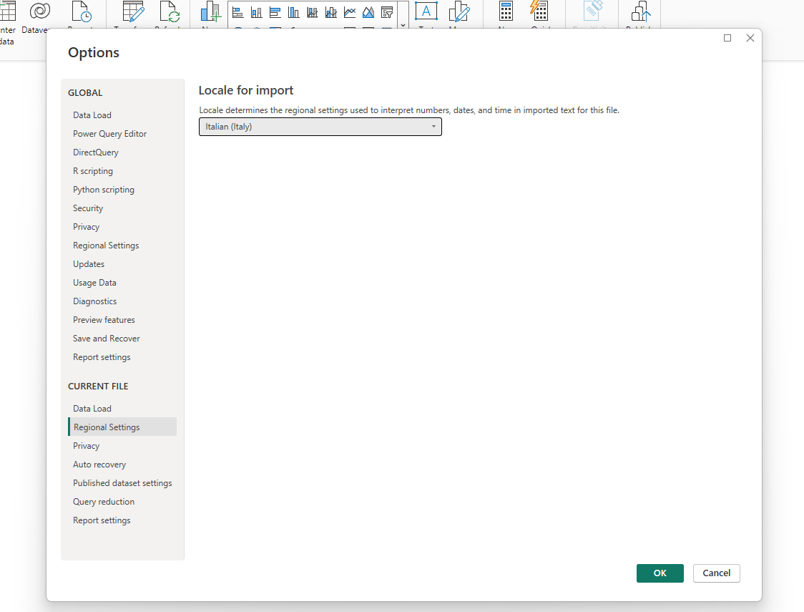Select Query reduction options

pyautogui.click(x=104, y=502)
